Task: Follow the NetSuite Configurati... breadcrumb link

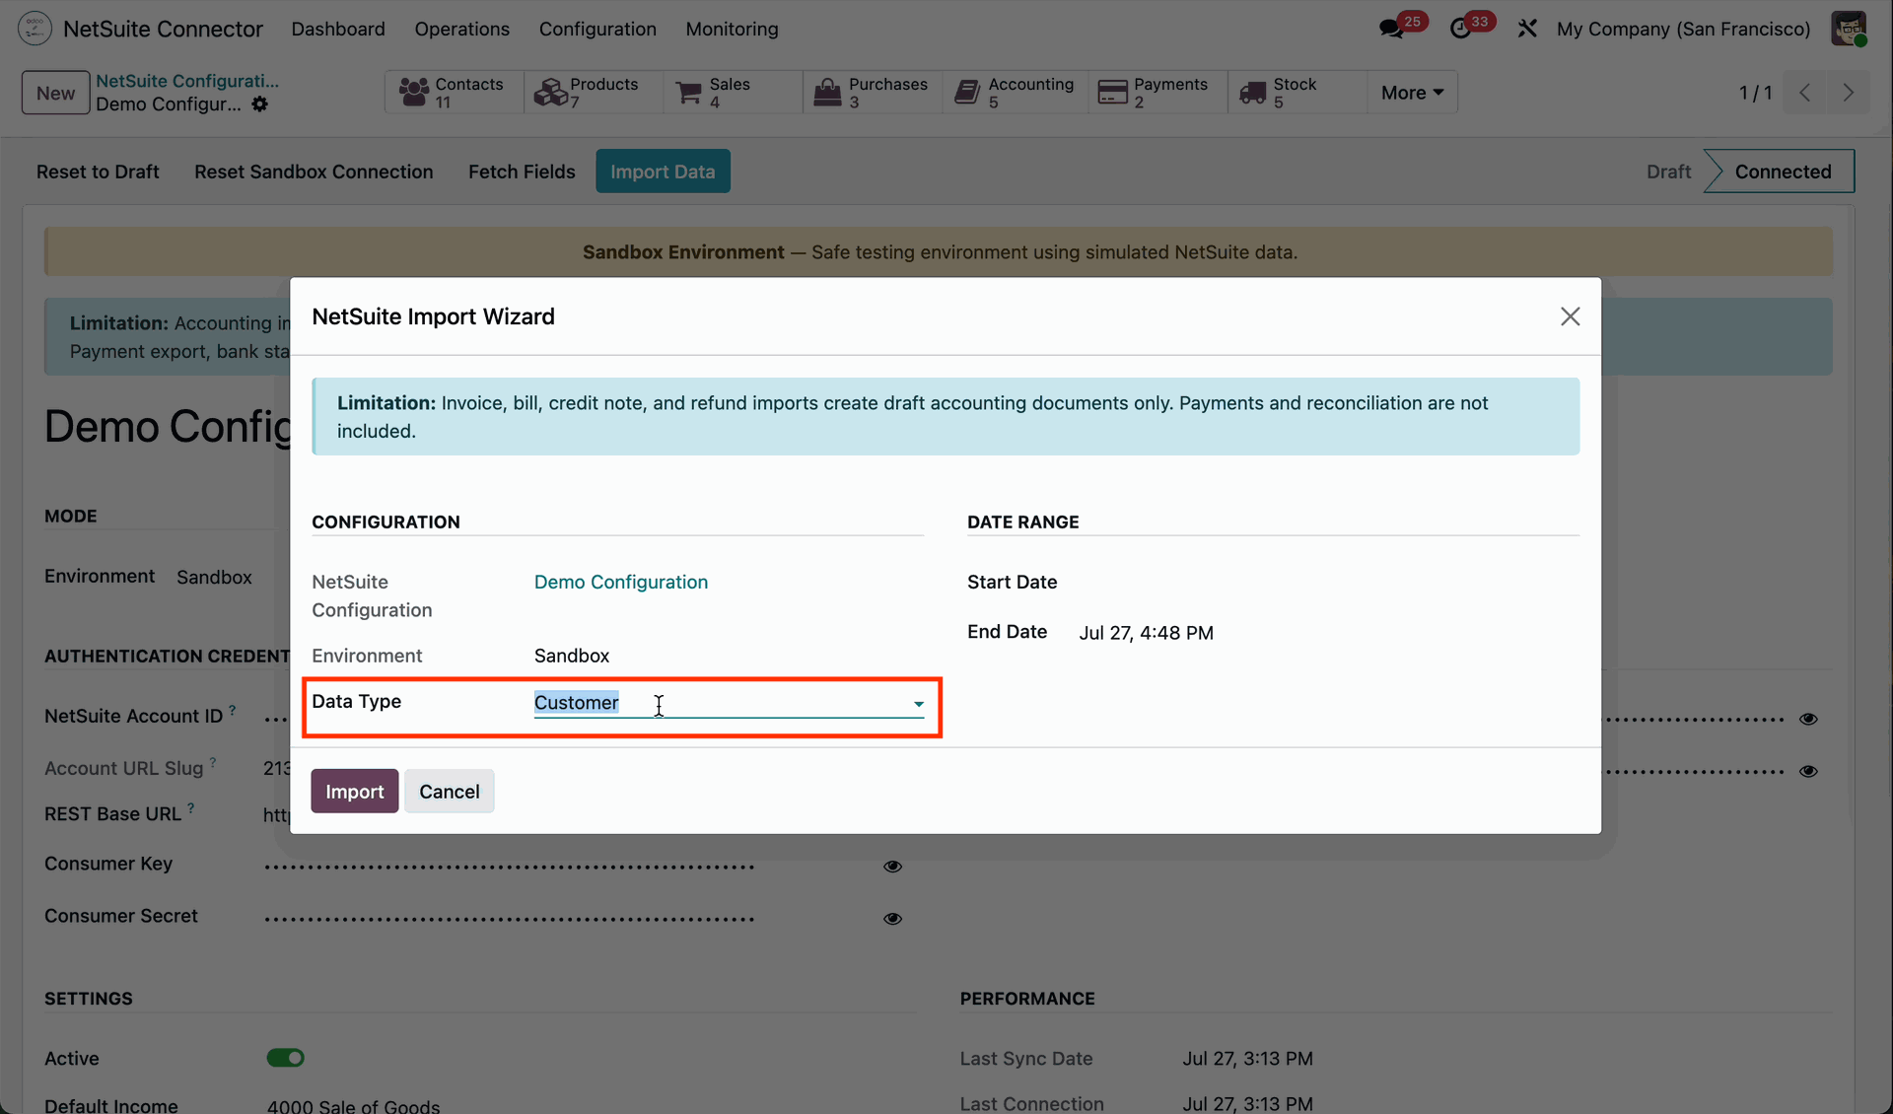Action: tap(187, 81)
